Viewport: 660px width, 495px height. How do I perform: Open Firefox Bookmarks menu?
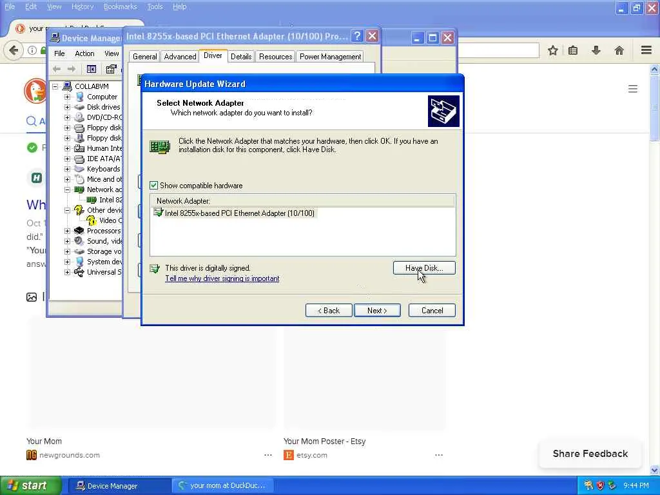pos(121,6)
